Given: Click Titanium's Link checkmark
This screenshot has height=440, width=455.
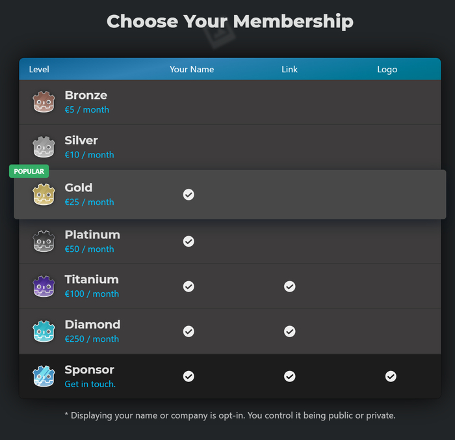Looking at the screenshot, I should [x=290, y=286].
